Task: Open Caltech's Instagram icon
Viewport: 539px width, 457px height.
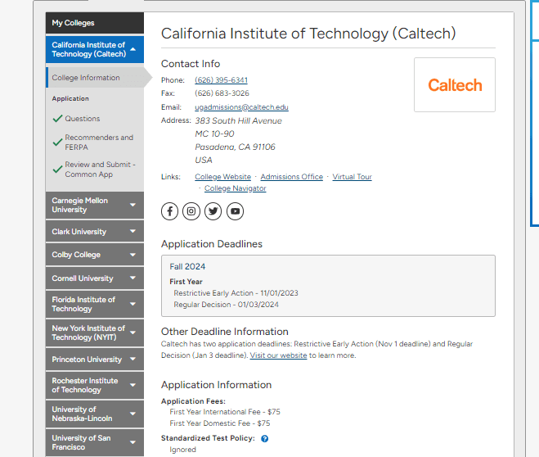Action: (191, 211)
